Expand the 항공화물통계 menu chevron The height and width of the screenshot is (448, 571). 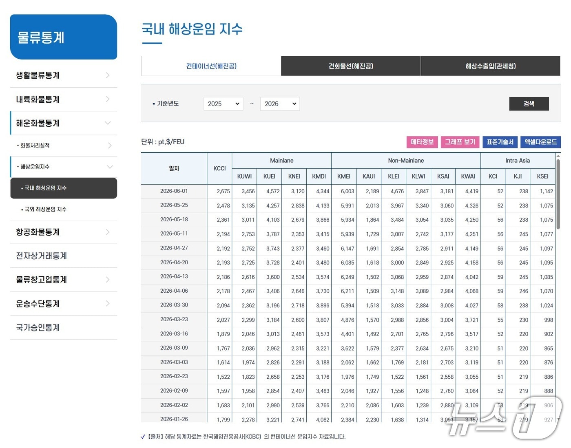pos(108,232)
